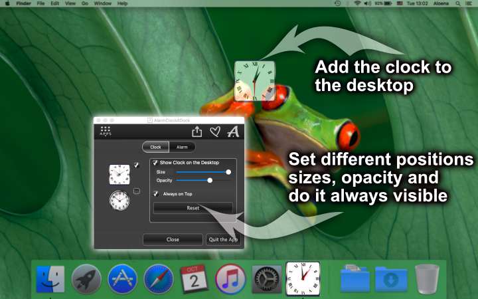
Task: Open the APPS grid icon
Action: pos(106,131)
